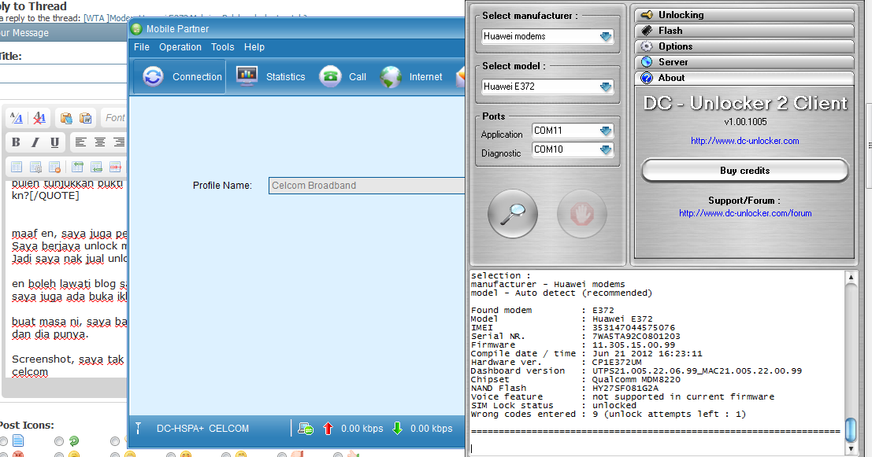Click the upload speed 0.00 kbps value
Image resolution: width=872 pixels, height=457 pixels.
(362, 429)
